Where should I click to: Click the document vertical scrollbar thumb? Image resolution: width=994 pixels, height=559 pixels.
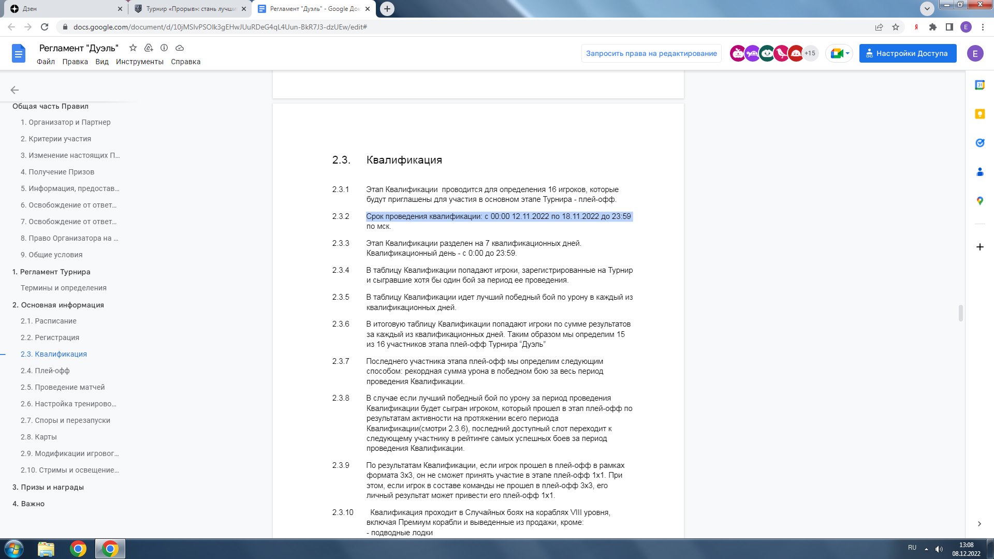(x=960, y=313)
